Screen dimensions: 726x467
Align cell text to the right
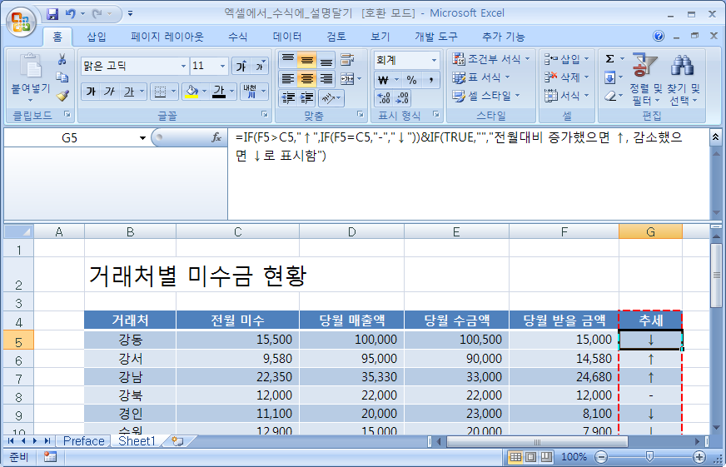point(326,79)
